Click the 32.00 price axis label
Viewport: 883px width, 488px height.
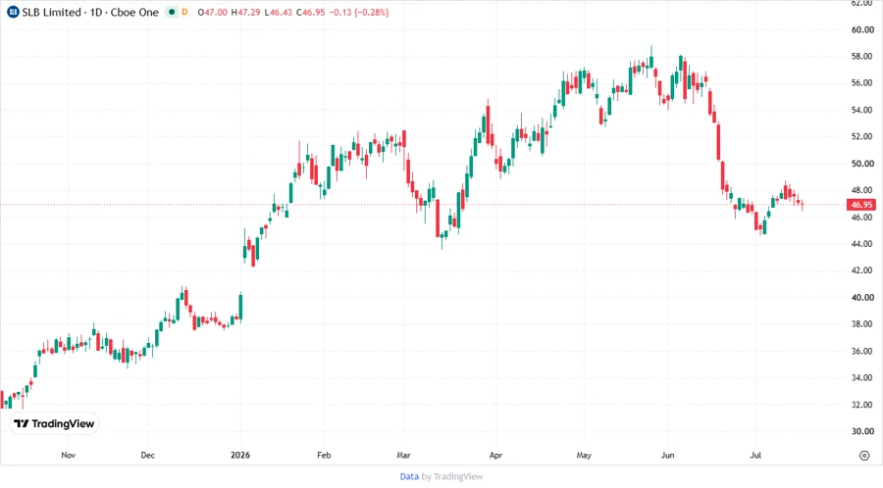862,405
